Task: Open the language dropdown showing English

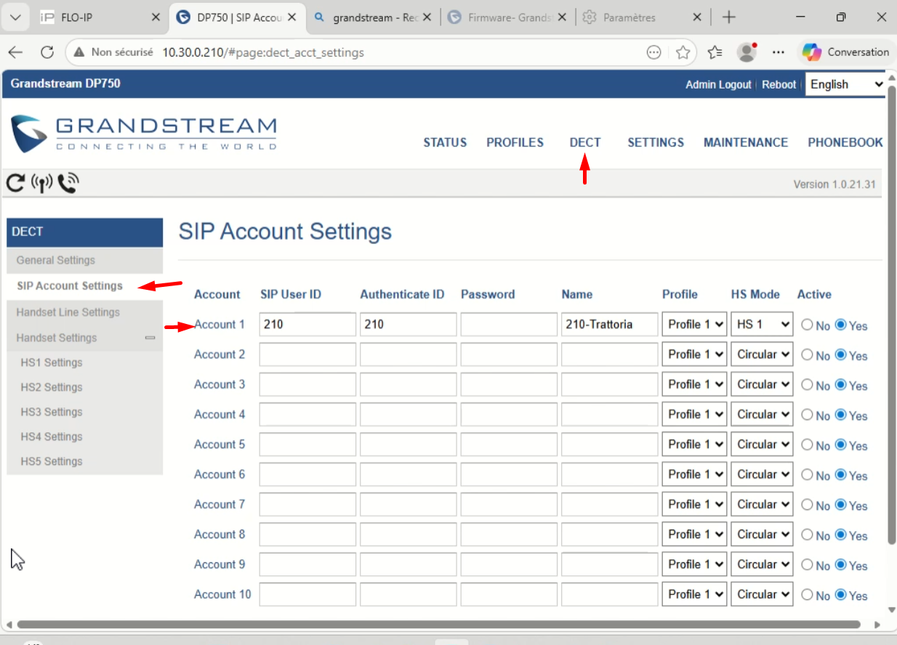Action: click(845, 84)
